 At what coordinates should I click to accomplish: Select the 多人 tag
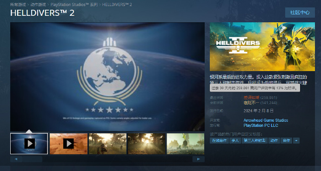(235, 140)
